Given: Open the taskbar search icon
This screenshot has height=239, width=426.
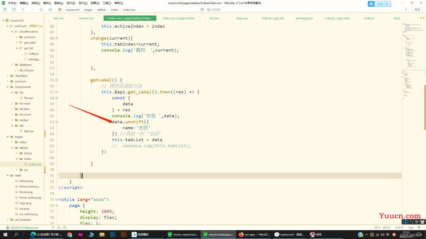Looking at the screenshot, I should 16,234.
